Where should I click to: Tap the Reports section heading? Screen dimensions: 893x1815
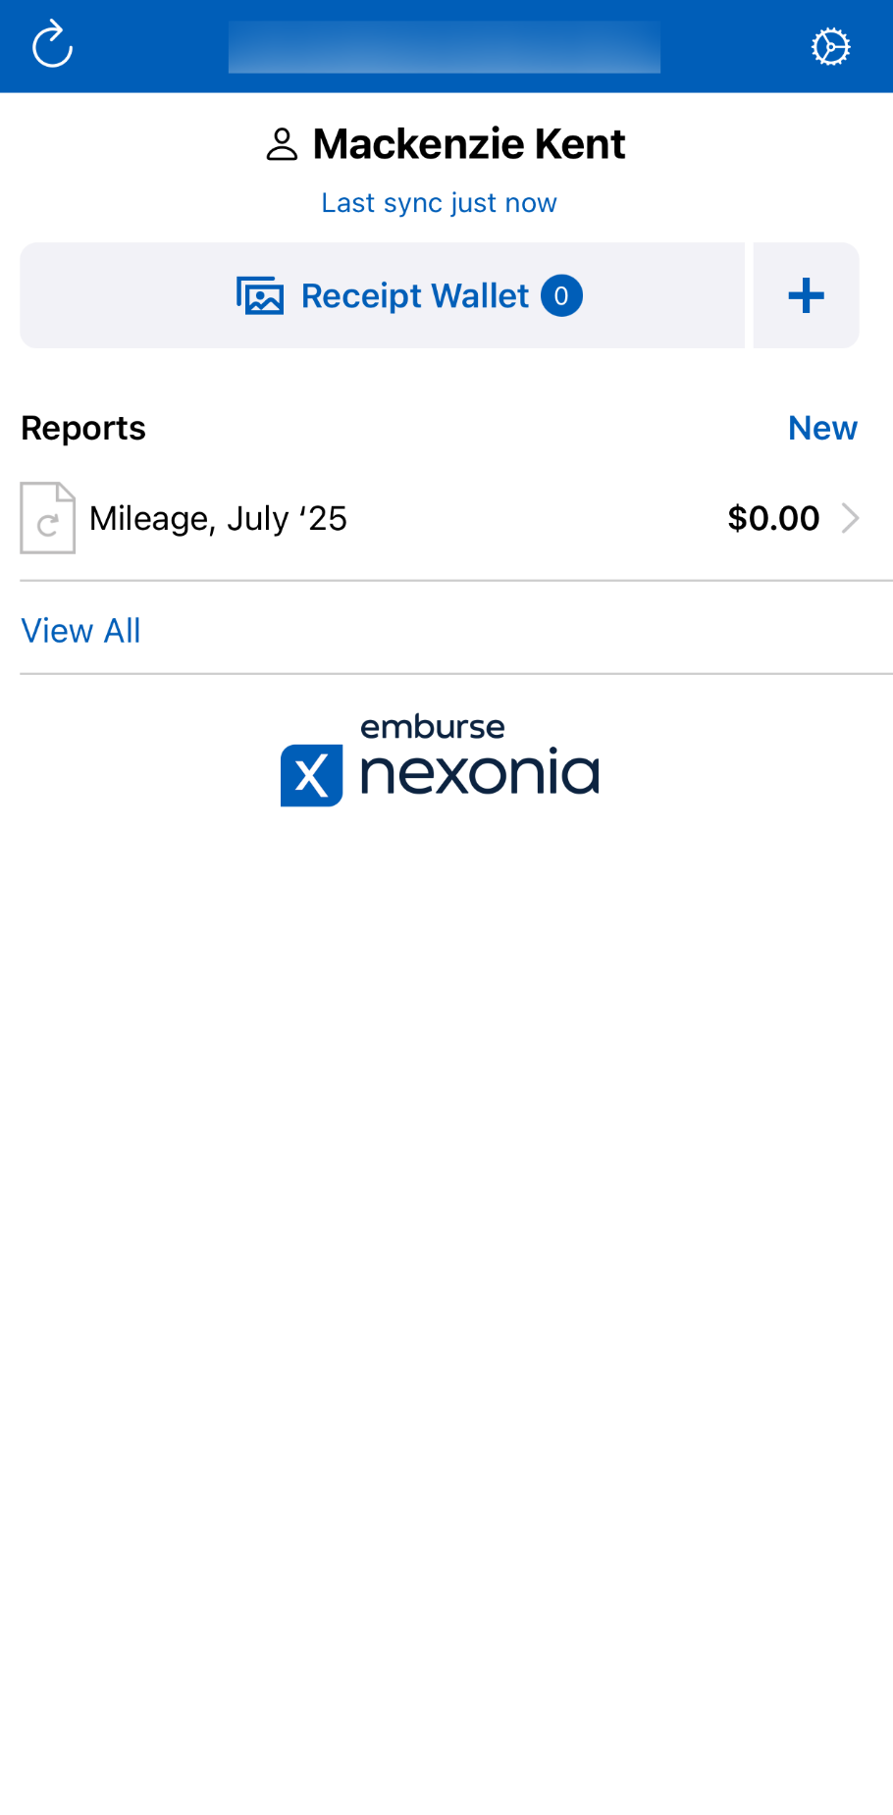pos(83,428)
